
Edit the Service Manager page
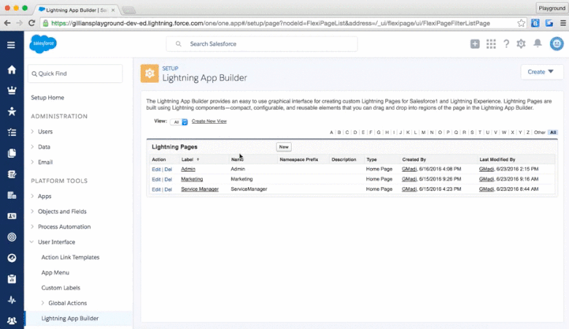(156, 189)
